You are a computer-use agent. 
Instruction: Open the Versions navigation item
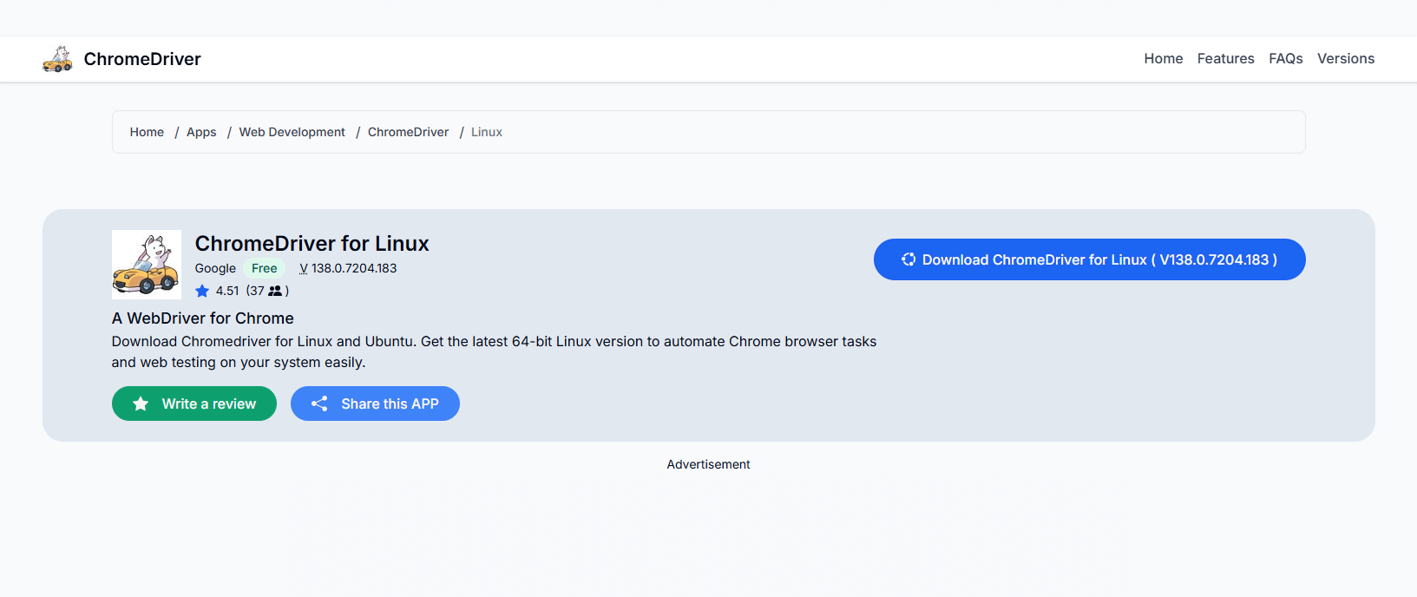[1345, 59]
